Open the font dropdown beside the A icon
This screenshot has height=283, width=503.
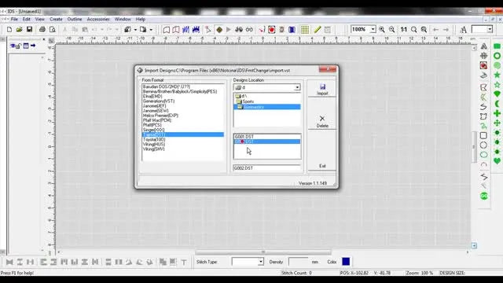pos(490,30)
